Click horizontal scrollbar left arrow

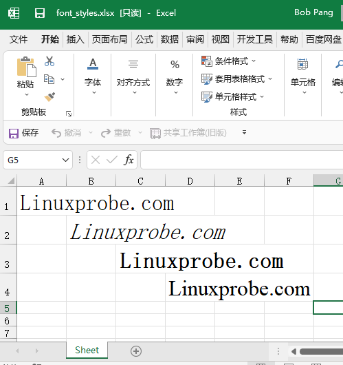coord(294,351)
